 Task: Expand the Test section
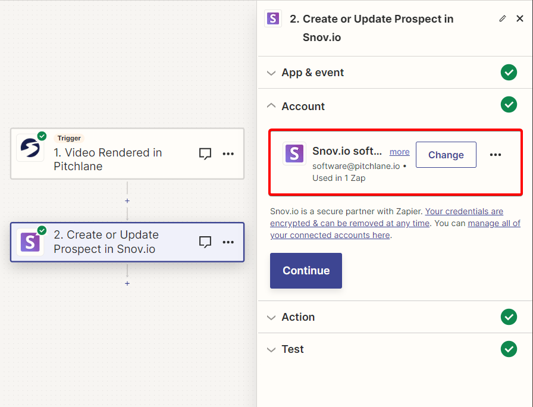(394, 349)
